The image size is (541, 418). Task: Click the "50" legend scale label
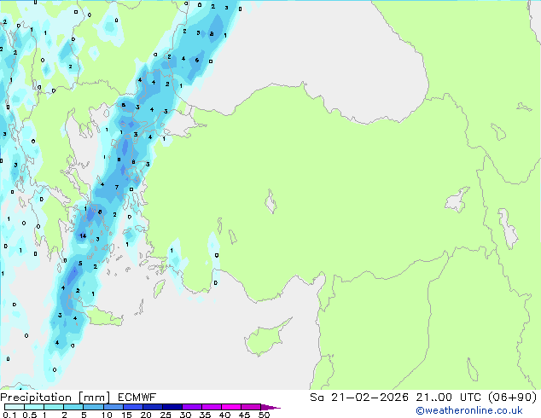[x=264, y=415]
